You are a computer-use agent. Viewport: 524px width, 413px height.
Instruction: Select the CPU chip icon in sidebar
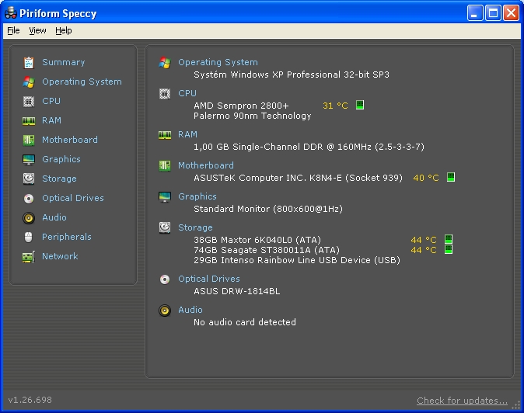[x=29, y=101]
